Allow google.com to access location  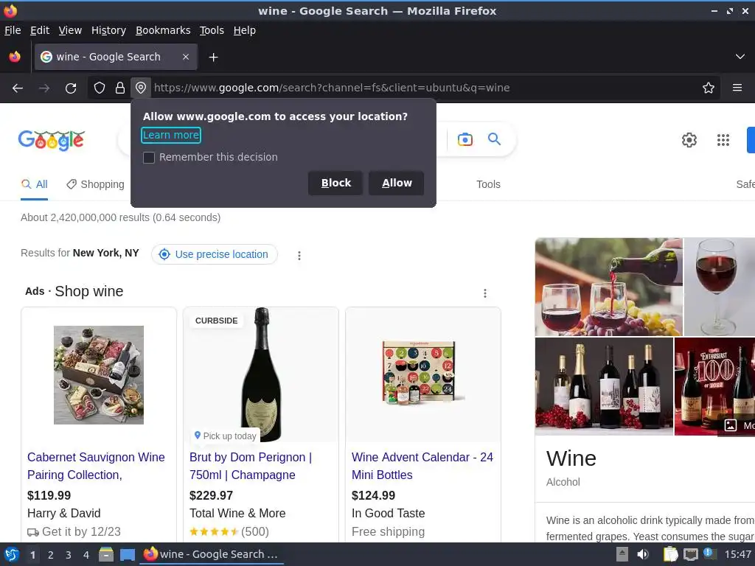pyautogui.click(x=397, y=183)
